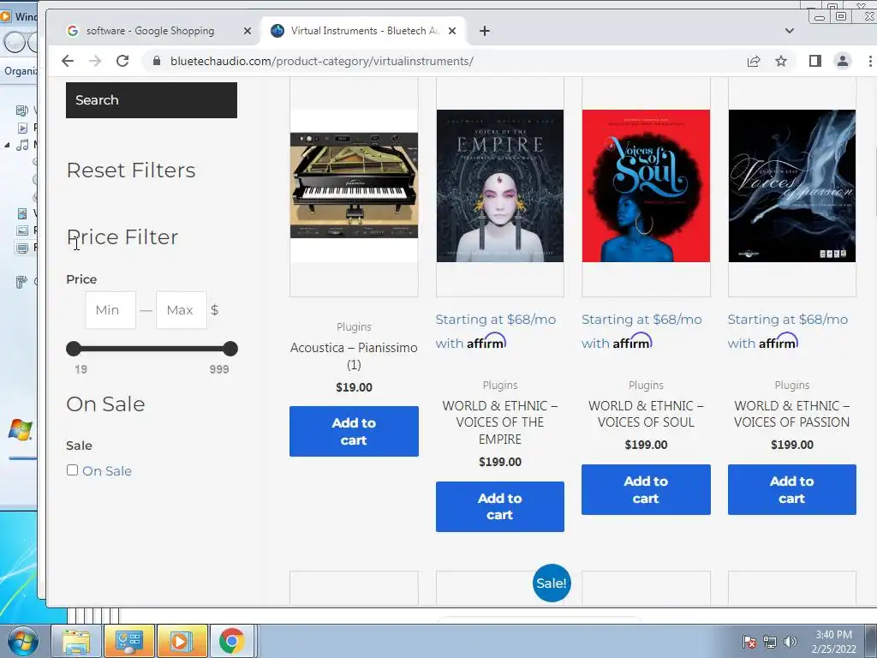The image size is (877, 658).
Task: Open the browser side panel
Action: click(815, 61)
